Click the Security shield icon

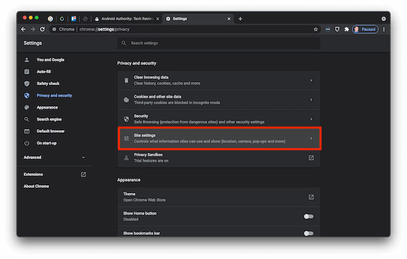tap(126, 119)
